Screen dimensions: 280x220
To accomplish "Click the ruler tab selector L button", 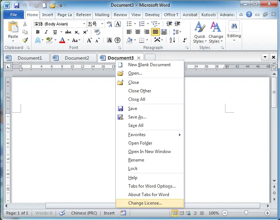I will click(x=8, y=67).
